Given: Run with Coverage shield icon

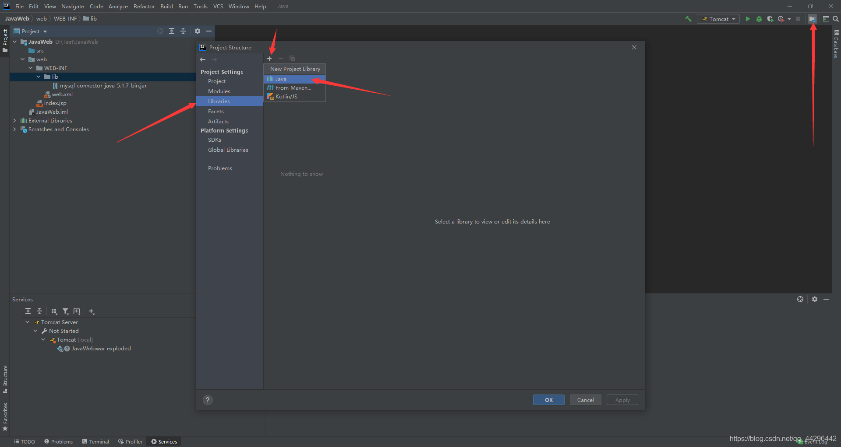Looking at the screenshot, I should pos(770,19).
